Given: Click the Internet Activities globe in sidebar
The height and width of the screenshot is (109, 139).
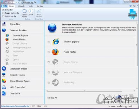Looking at the screenshot, I should [4, 30].
